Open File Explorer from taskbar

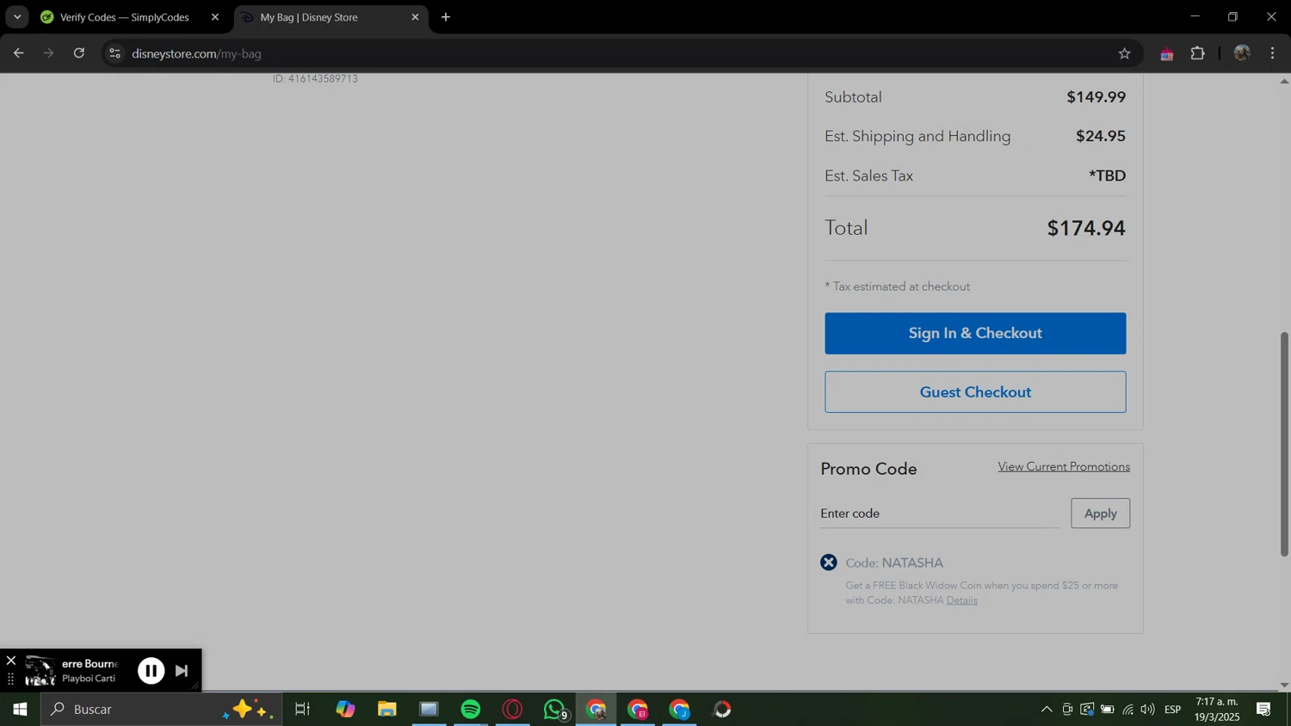tap(386, 710)
